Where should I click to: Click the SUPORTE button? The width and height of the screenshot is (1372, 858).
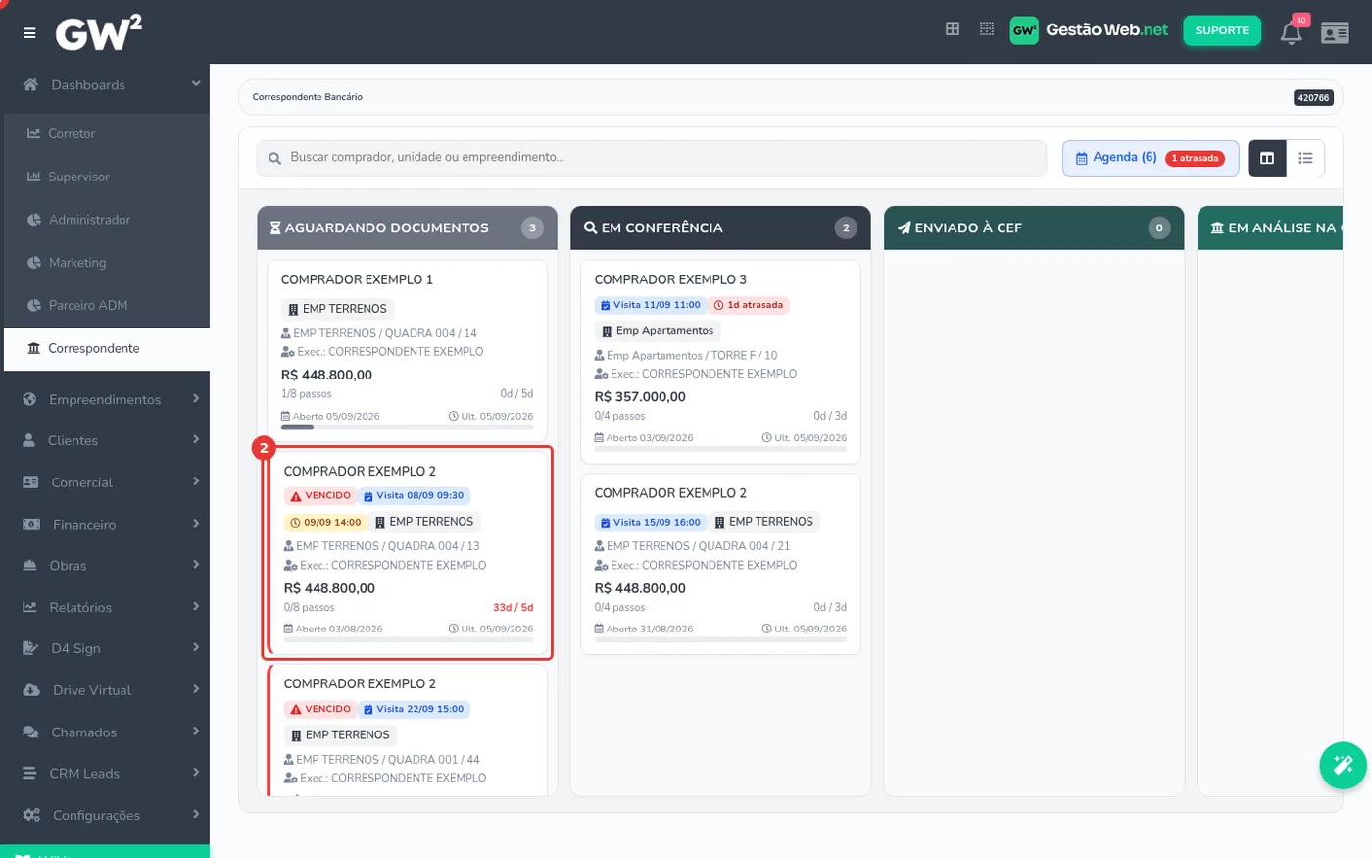pyautogui.click(x=1222, y=30)
